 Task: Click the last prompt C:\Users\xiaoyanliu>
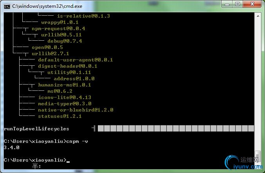tap(35, 160)
